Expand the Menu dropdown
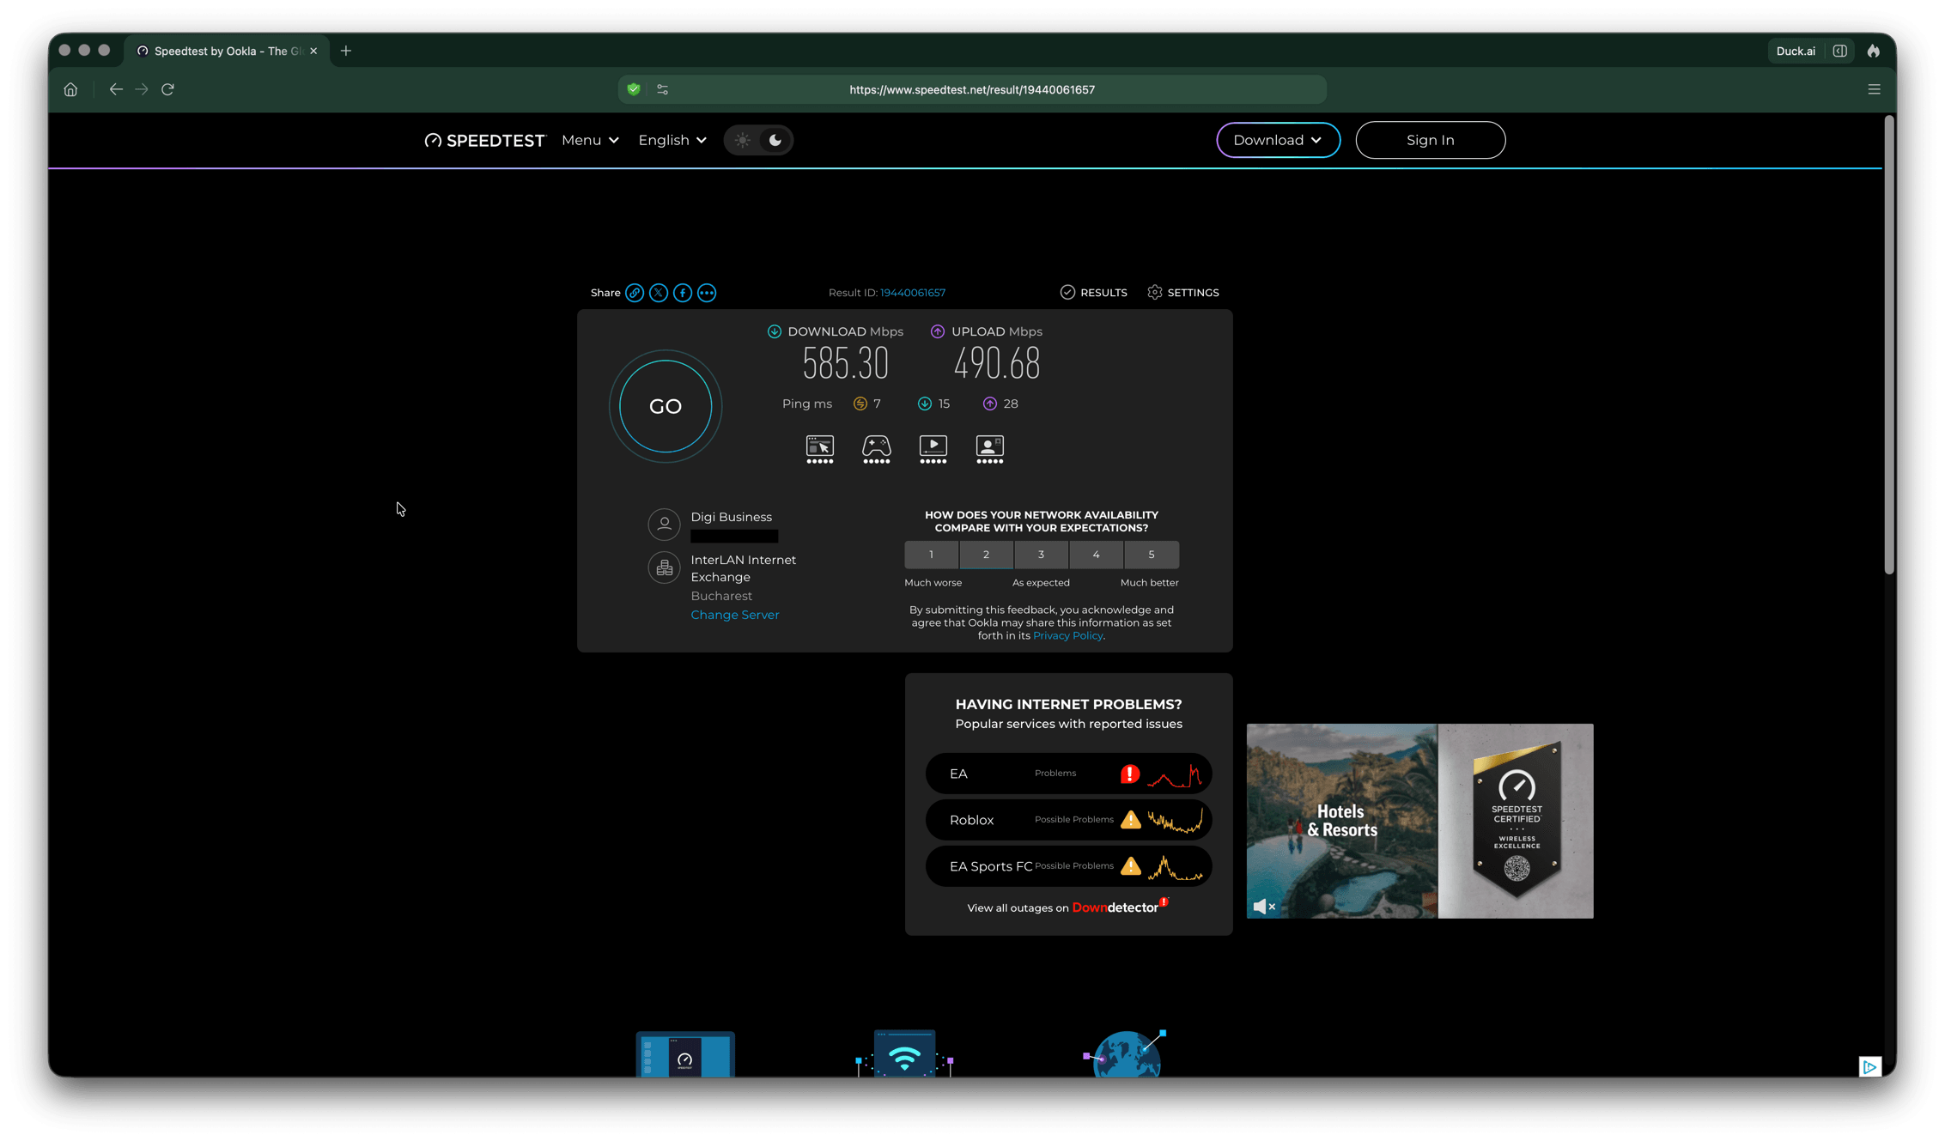This screenshot has height=1141, width=1945. [x=590, y=140]
